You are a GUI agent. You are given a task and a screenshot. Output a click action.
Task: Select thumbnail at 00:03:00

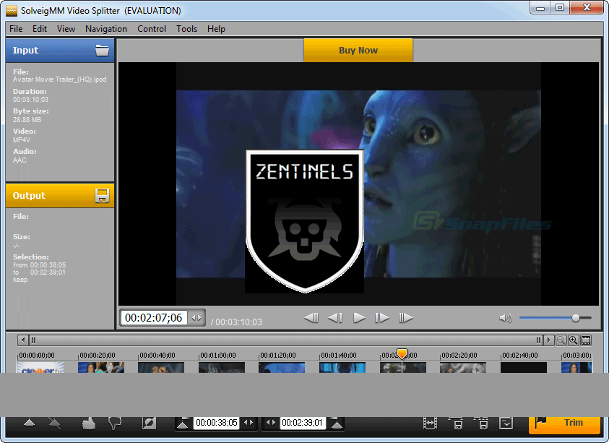576,368
